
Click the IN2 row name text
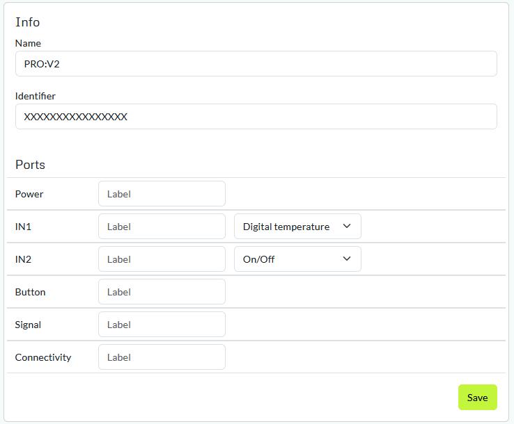23,259
